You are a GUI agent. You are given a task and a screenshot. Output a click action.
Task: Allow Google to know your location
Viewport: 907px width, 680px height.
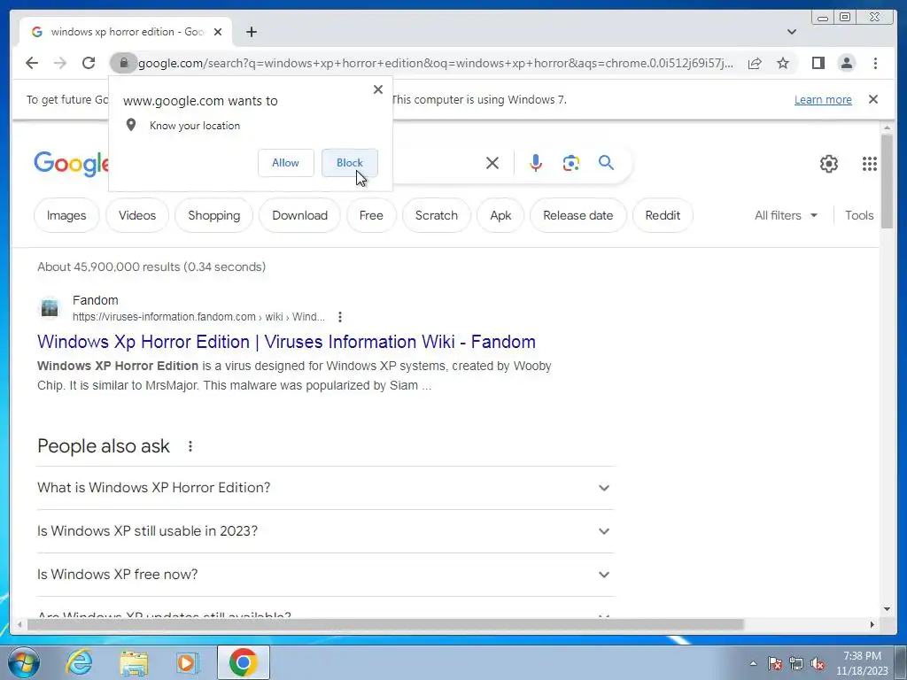point(286,163)
